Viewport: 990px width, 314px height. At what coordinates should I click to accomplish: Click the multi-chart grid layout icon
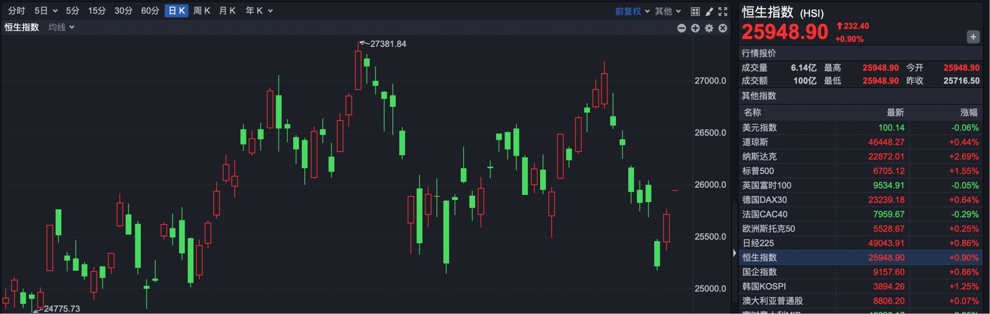pos(695,11)
